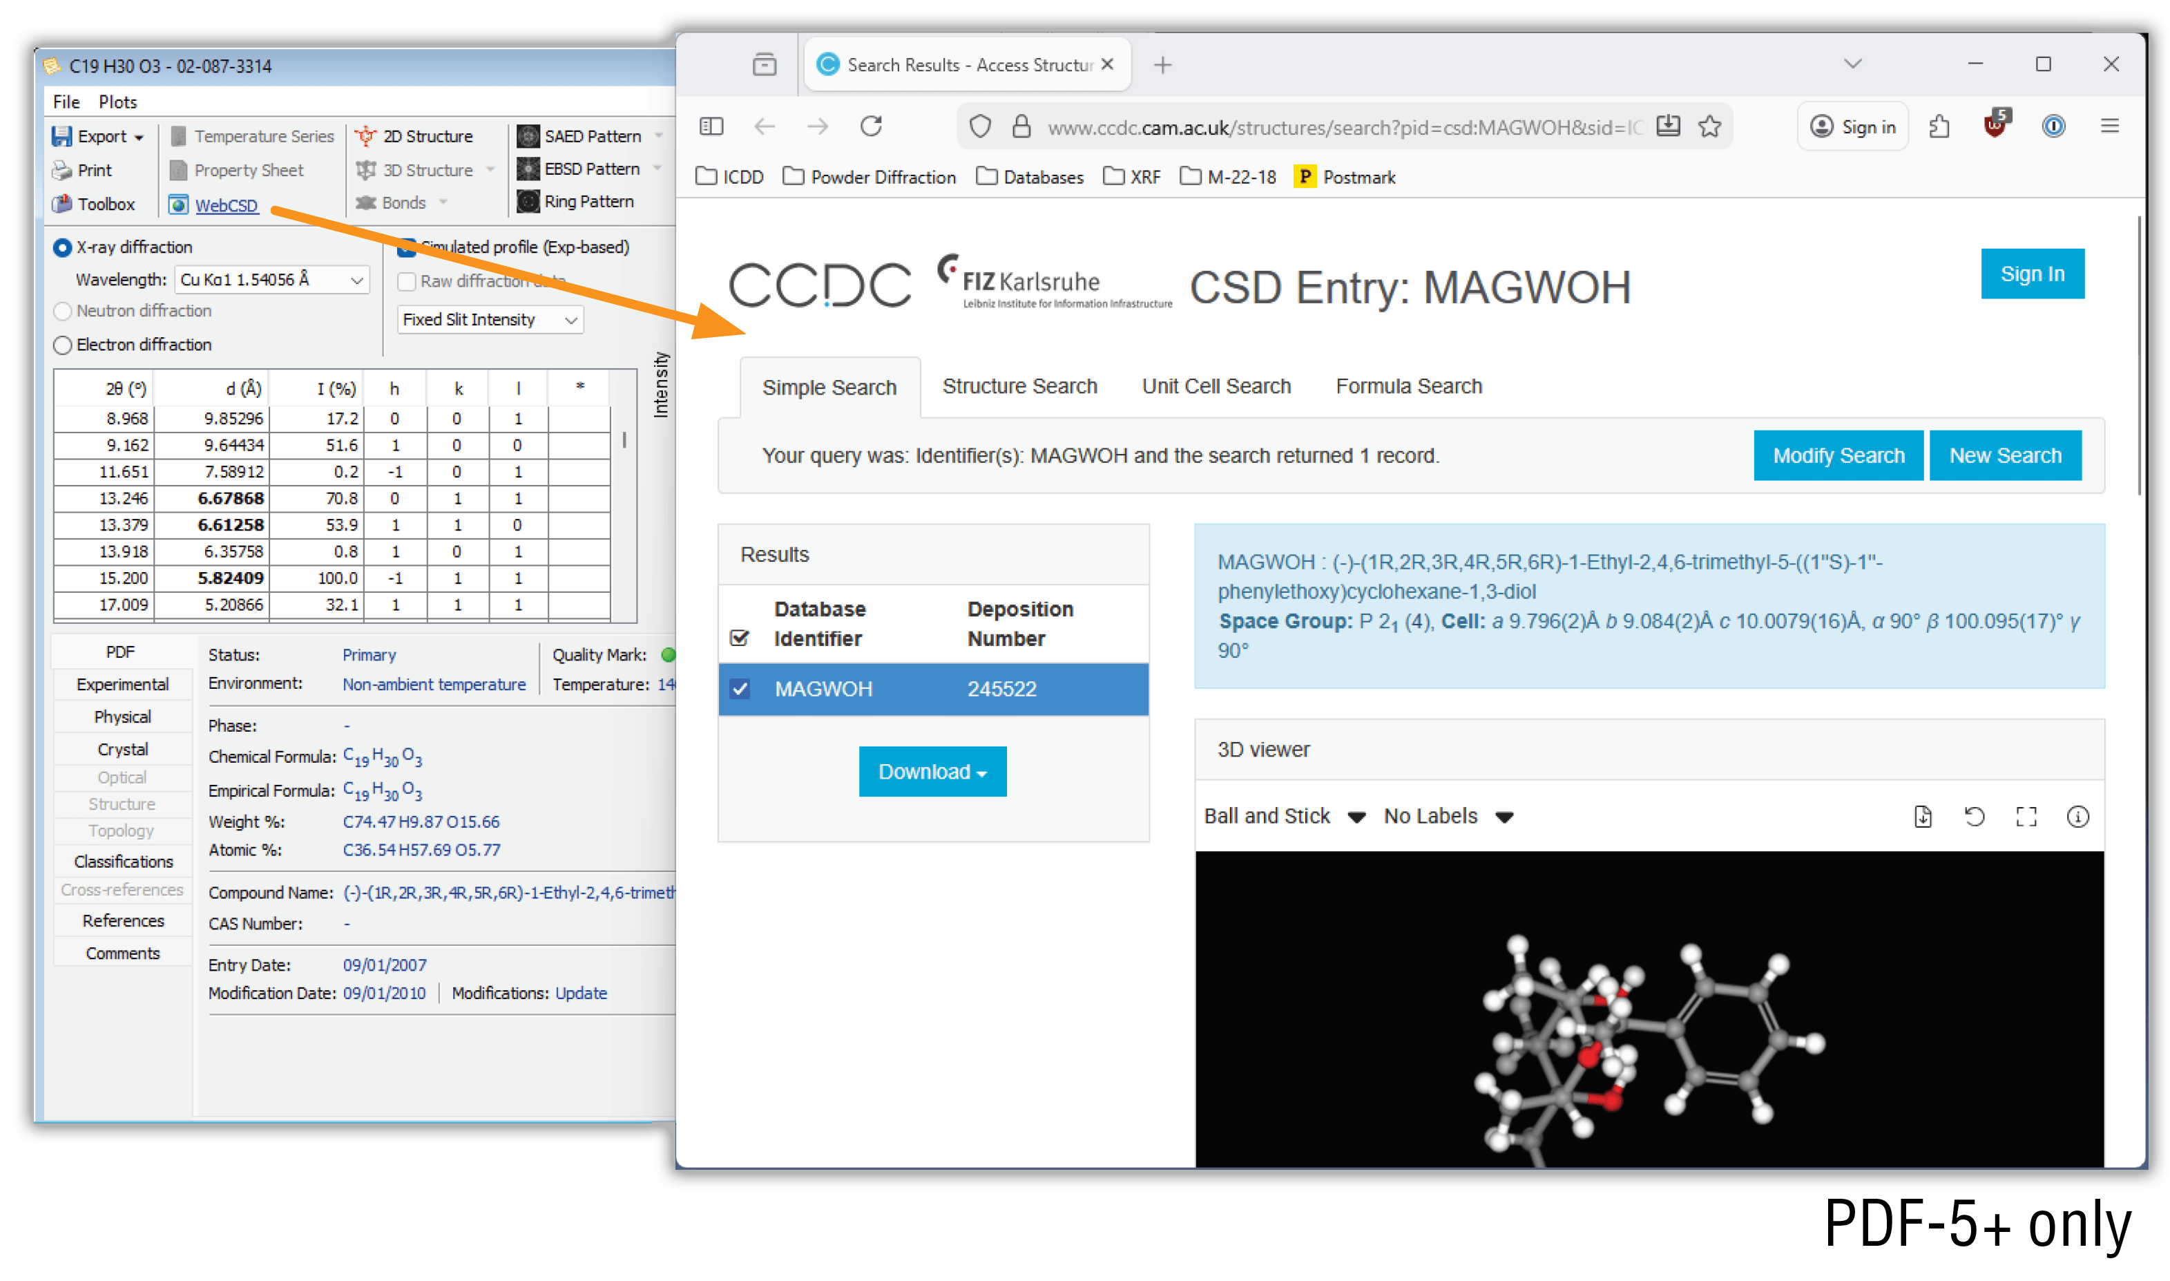Switch to Unit Cell Search tab
Image resolution: width=2170 pixels, height=1281 pixels.
[x=1216, y=386]
